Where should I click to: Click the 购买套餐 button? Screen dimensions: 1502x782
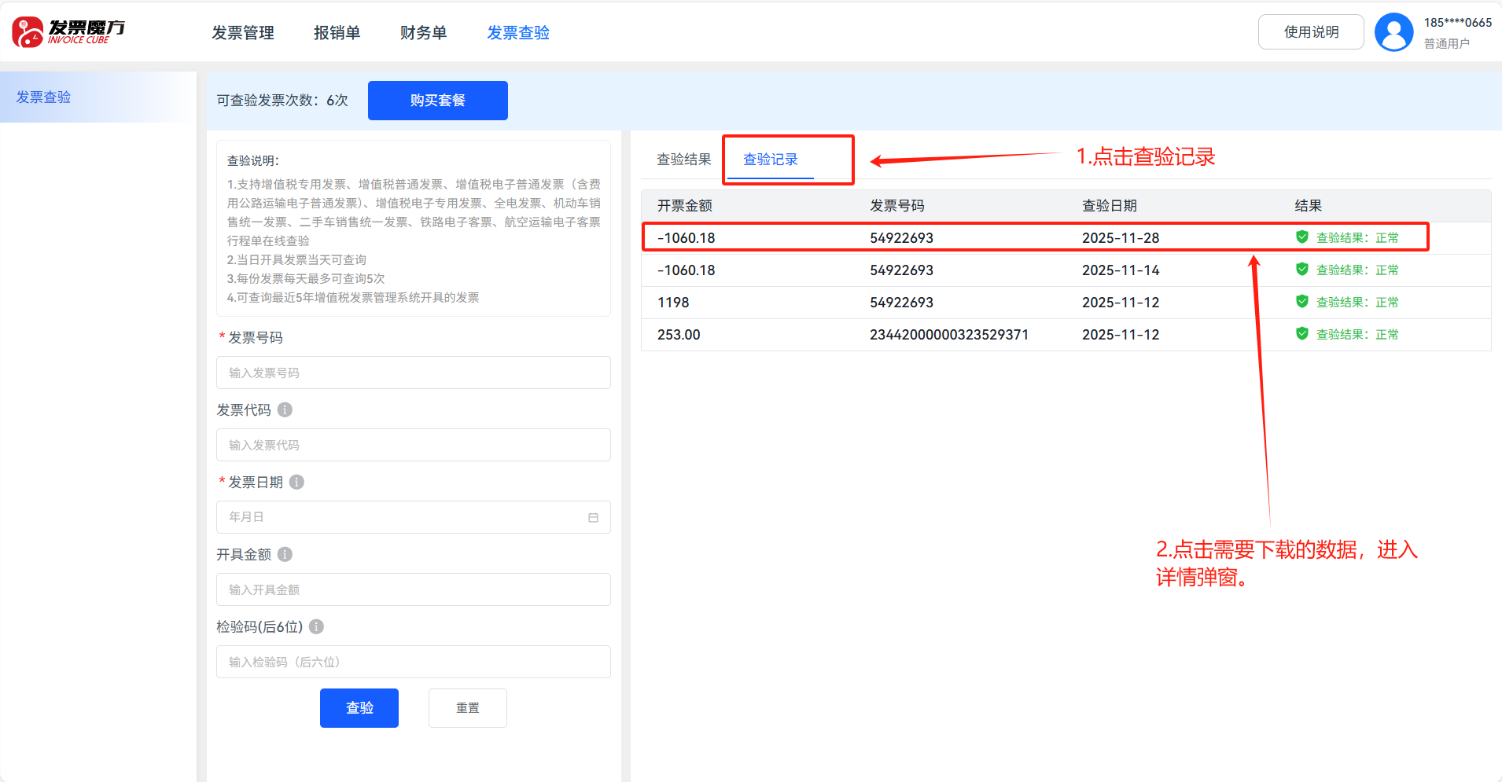tap(437, 101)
